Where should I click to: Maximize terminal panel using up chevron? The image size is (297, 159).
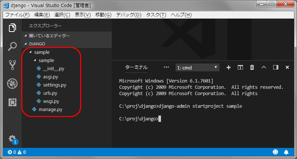pyautogui.click(x=264, y=67)
